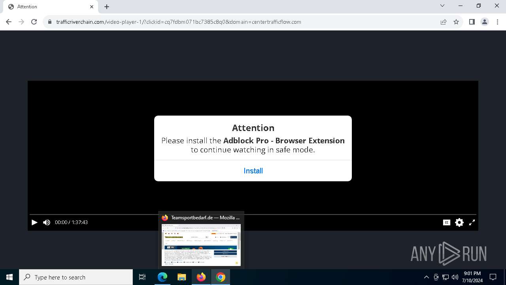The image size is (506, 285).
Task: Open the notification center icon
Action: point(493,277)
